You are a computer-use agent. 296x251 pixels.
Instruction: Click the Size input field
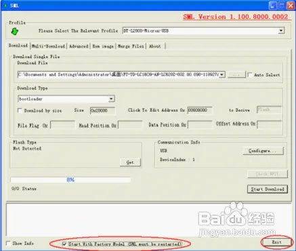[x=102, y=110]
